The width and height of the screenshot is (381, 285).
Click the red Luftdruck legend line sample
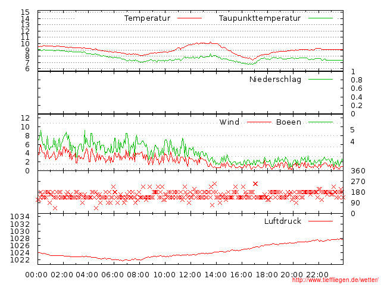point(320,221)
